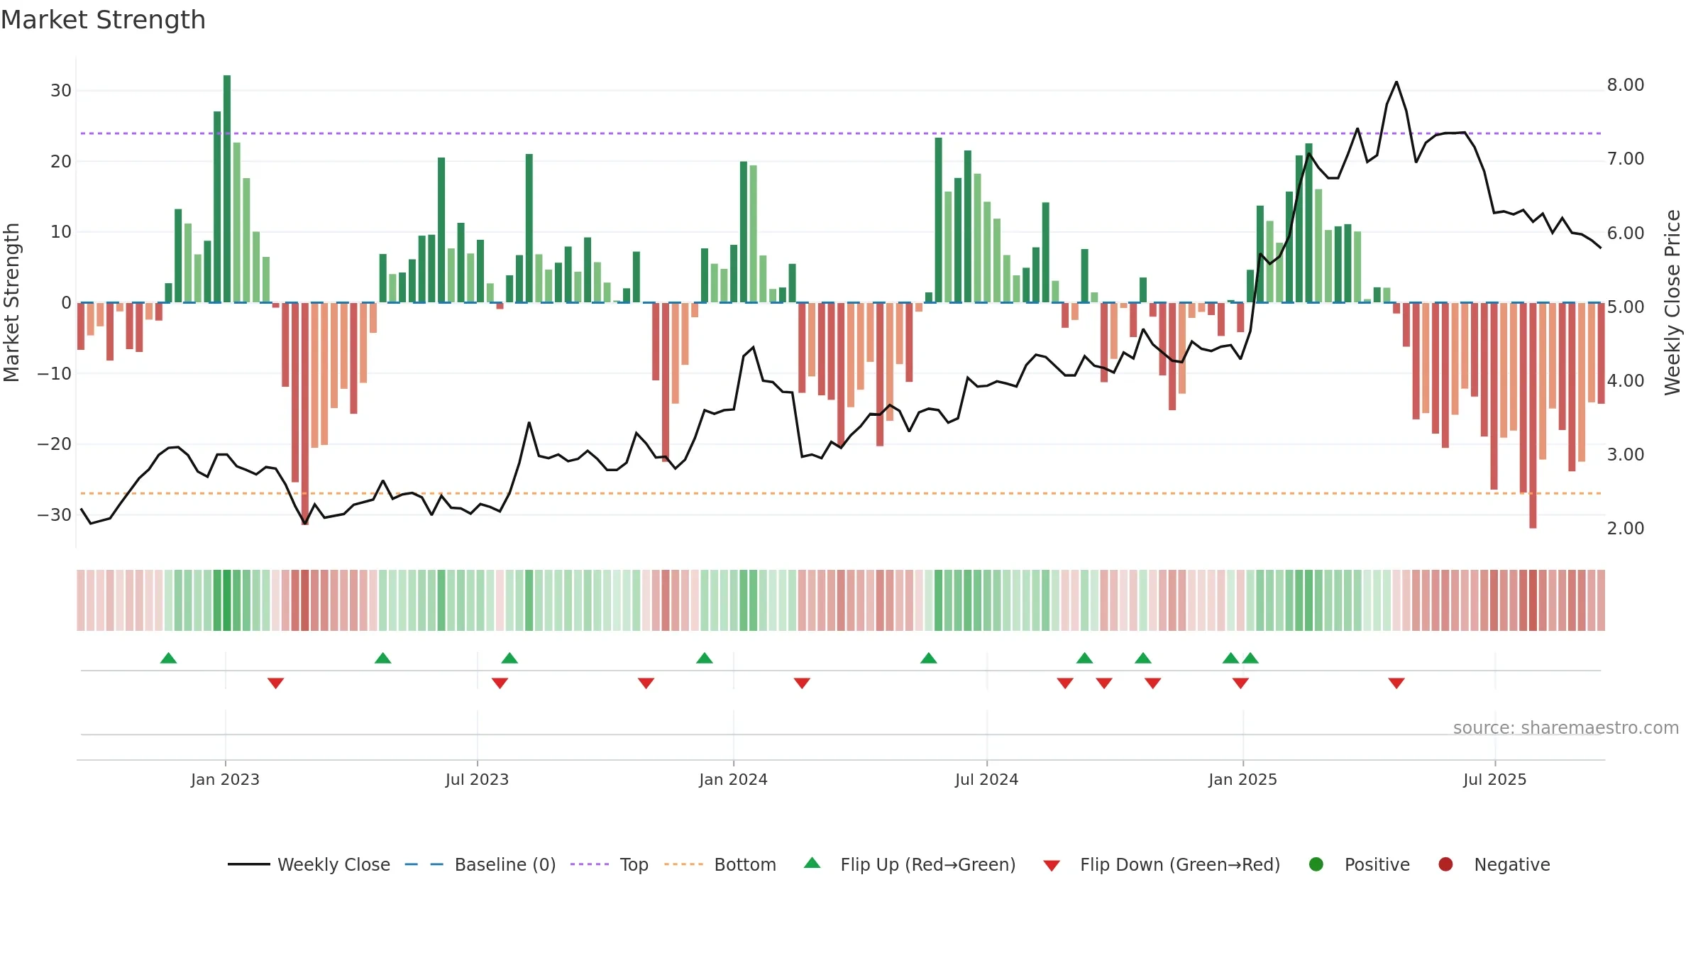This screenshot has width=1703, height=958.
Task: Click the 6.00 price tick on right axis
Action: pyautogui.click(x=1626, y=233)
